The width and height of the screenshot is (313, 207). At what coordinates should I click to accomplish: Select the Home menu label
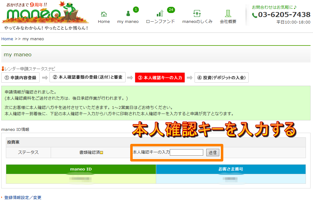[104, 21]
